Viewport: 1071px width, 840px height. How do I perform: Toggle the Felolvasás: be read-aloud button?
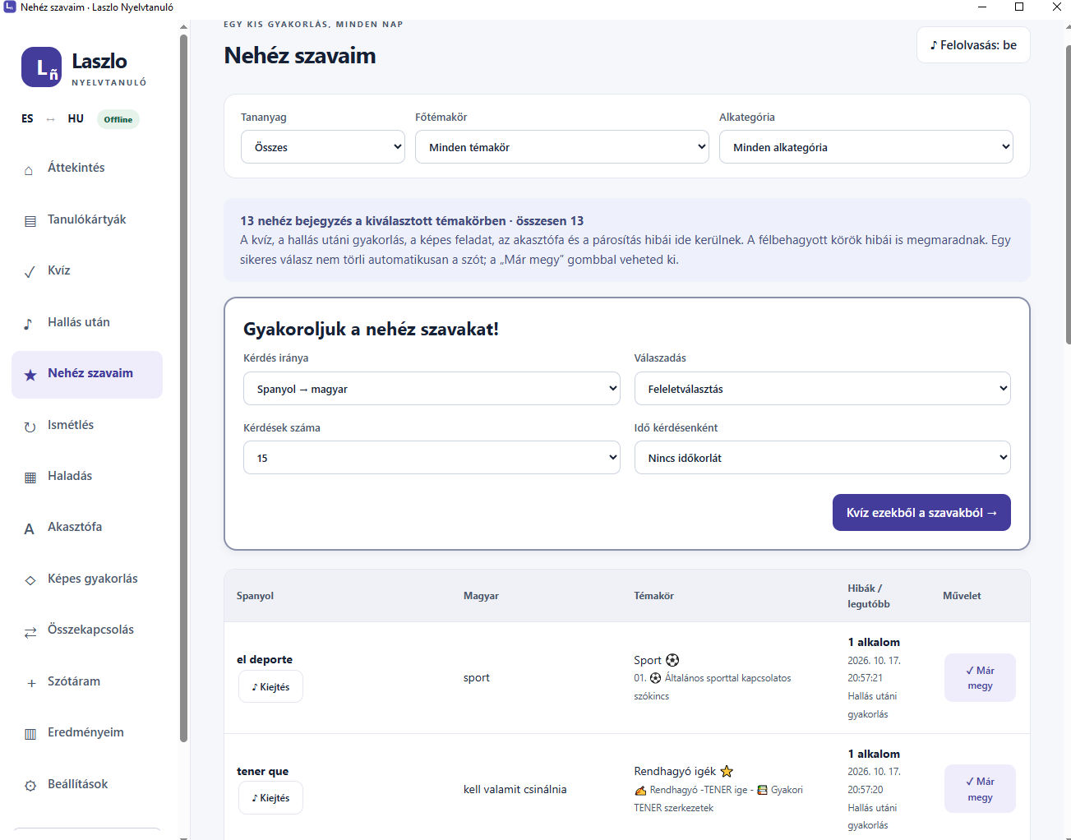point(973,45)
